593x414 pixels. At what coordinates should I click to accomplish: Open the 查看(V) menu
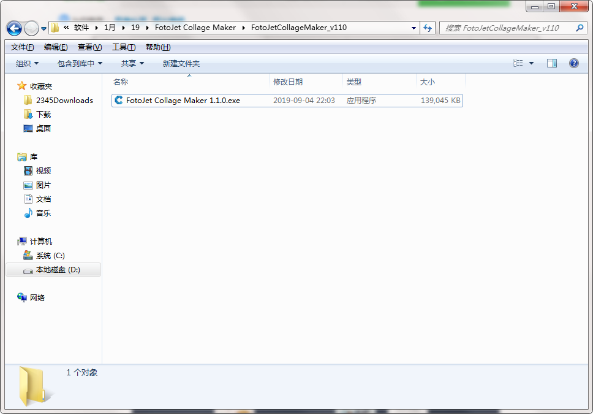89,47
